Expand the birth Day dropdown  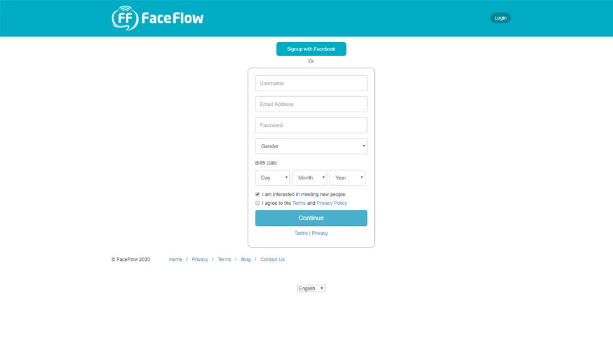pos(273,177)
